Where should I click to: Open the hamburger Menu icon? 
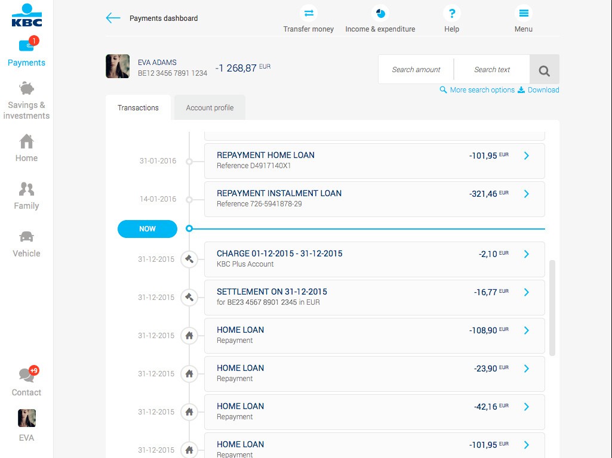523,14
